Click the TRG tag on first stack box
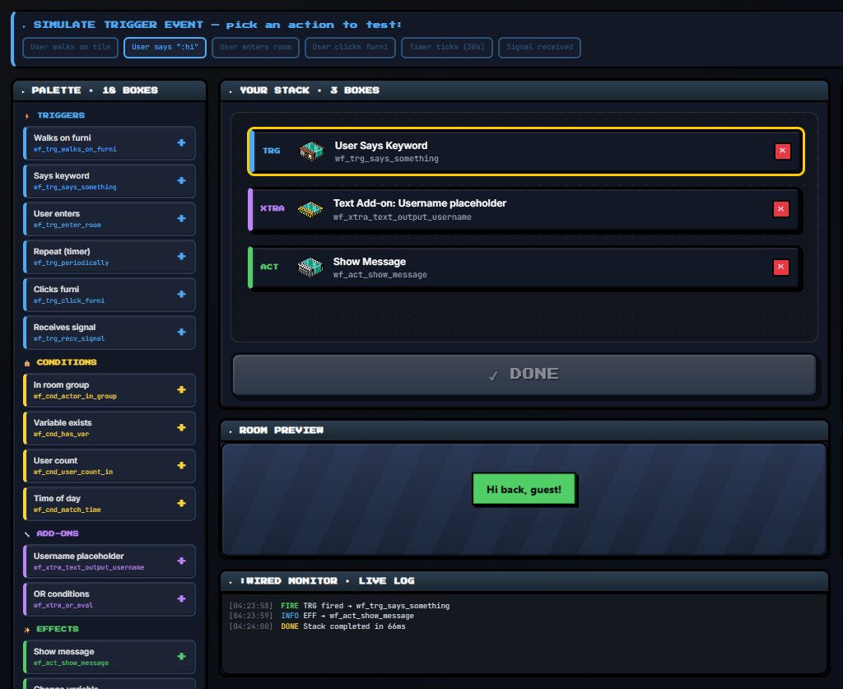The height and width of the screenshot is (689, 843). click(271, 151)
